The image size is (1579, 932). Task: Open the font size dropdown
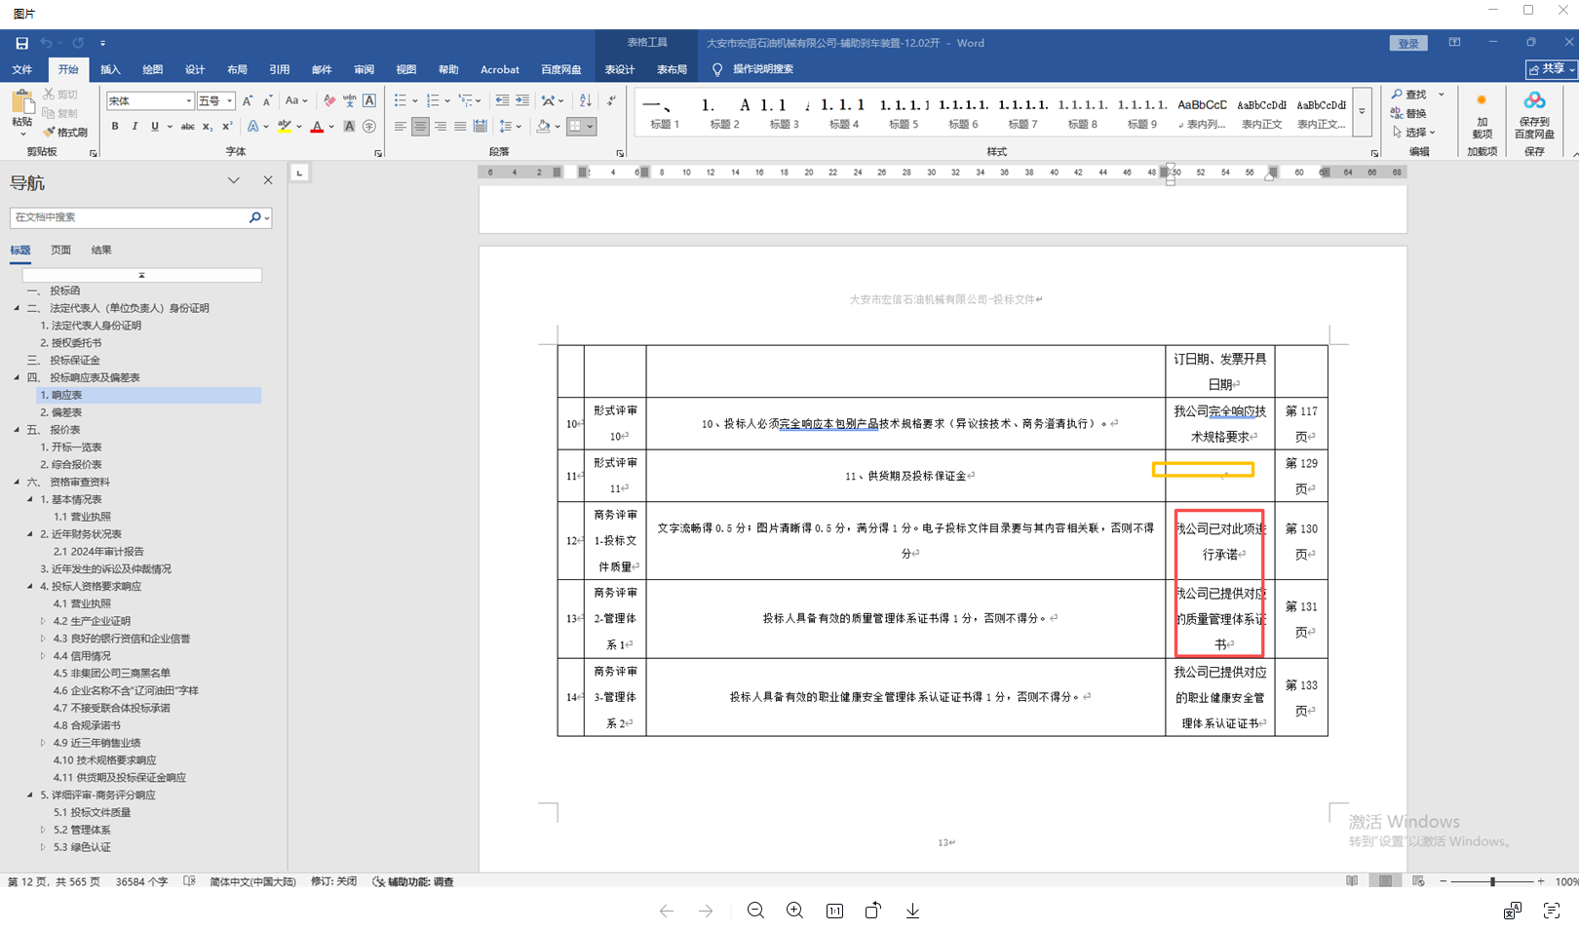(x=230, y=101)
